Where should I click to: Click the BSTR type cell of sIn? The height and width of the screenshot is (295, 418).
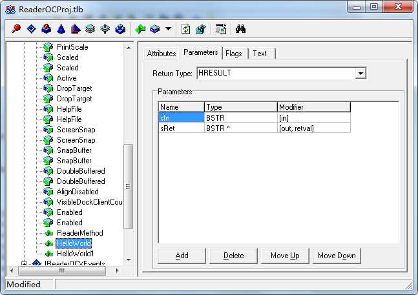pos(241,117)
